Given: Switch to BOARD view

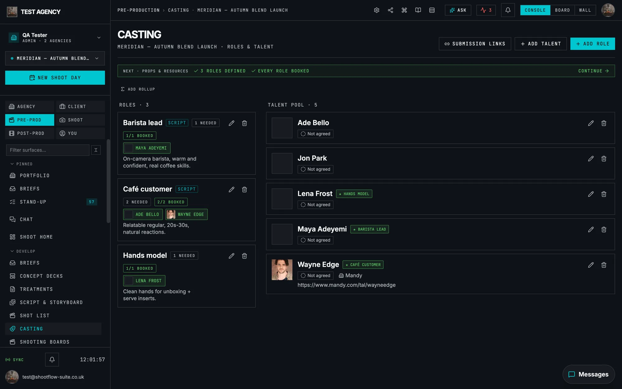Looking at the screenshot, I should click(562, 10).
